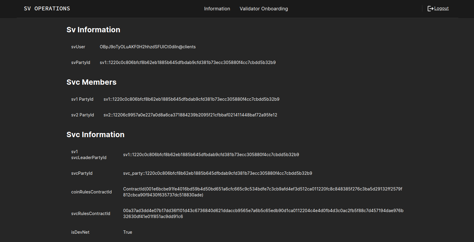
Task: Click the Svc Information section heading
Action: click(x=95, y=134)
